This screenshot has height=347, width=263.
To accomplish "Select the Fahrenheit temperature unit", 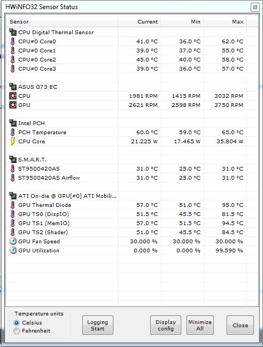I will point(17,331).
